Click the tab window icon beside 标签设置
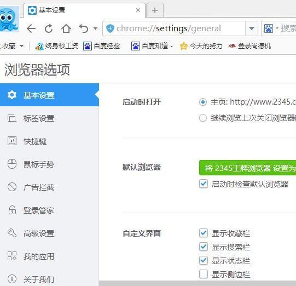 point(12,118)
